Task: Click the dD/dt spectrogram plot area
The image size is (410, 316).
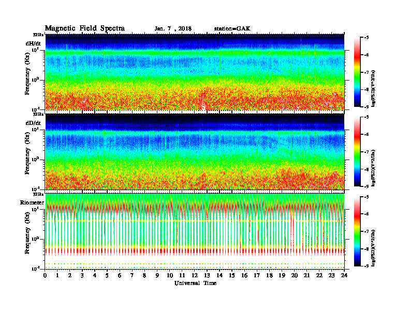Action: (195, 151)
